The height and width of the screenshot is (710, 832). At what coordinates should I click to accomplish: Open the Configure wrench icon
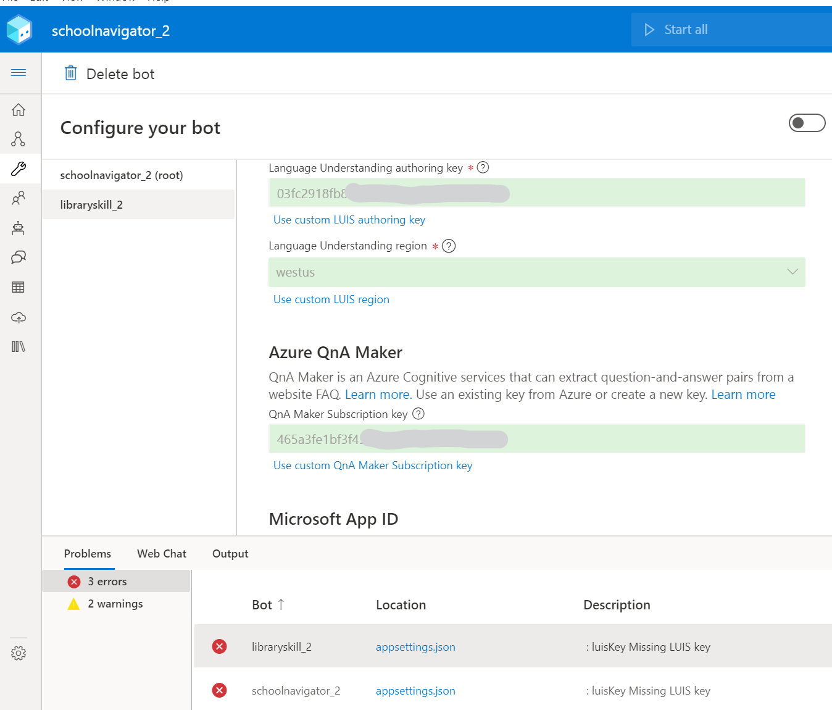(19, 169)
